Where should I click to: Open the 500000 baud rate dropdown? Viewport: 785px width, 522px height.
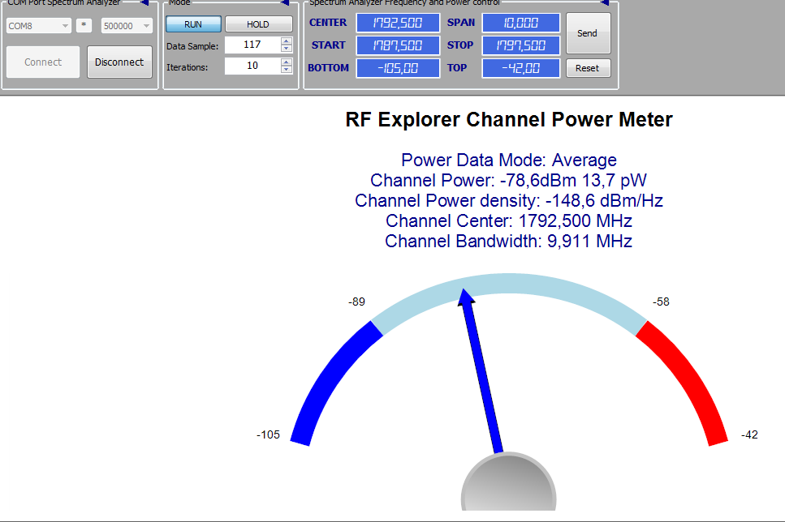click(127, 25)
